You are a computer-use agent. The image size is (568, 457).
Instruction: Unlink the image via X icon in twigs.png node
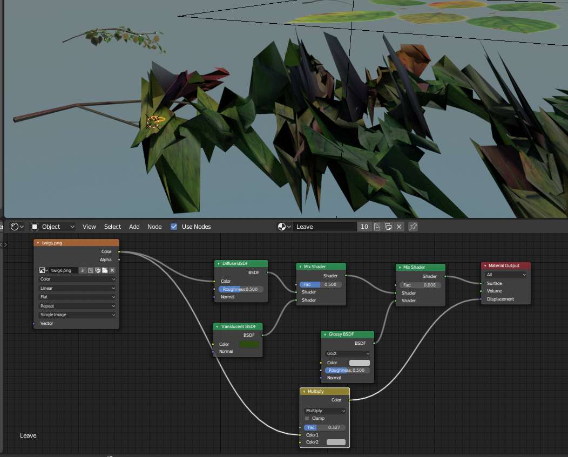point(112,270)
